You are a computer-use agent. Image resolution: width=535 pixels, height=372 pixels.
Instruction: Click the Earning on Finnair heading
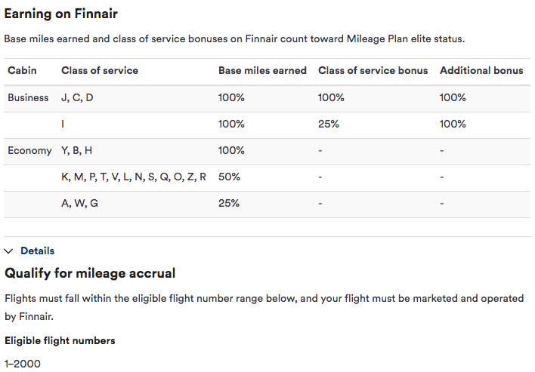pos(61,14)
